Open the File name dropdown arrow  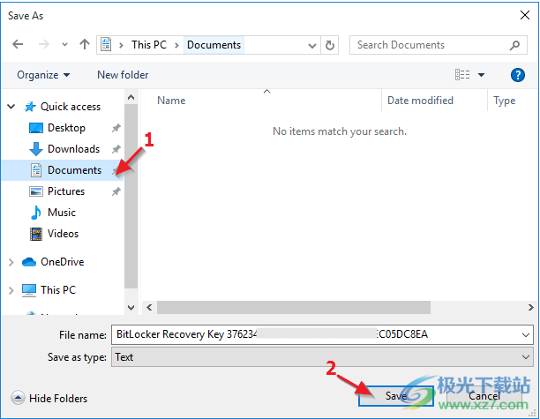526,334
